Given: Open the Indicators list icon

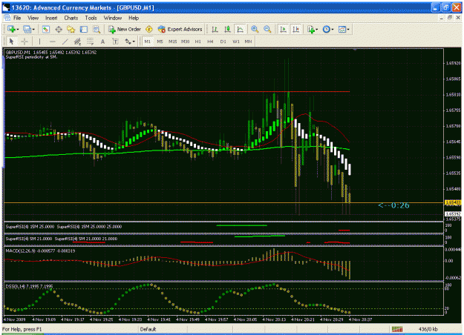Looking at the screenshot, I should point(311,29).
